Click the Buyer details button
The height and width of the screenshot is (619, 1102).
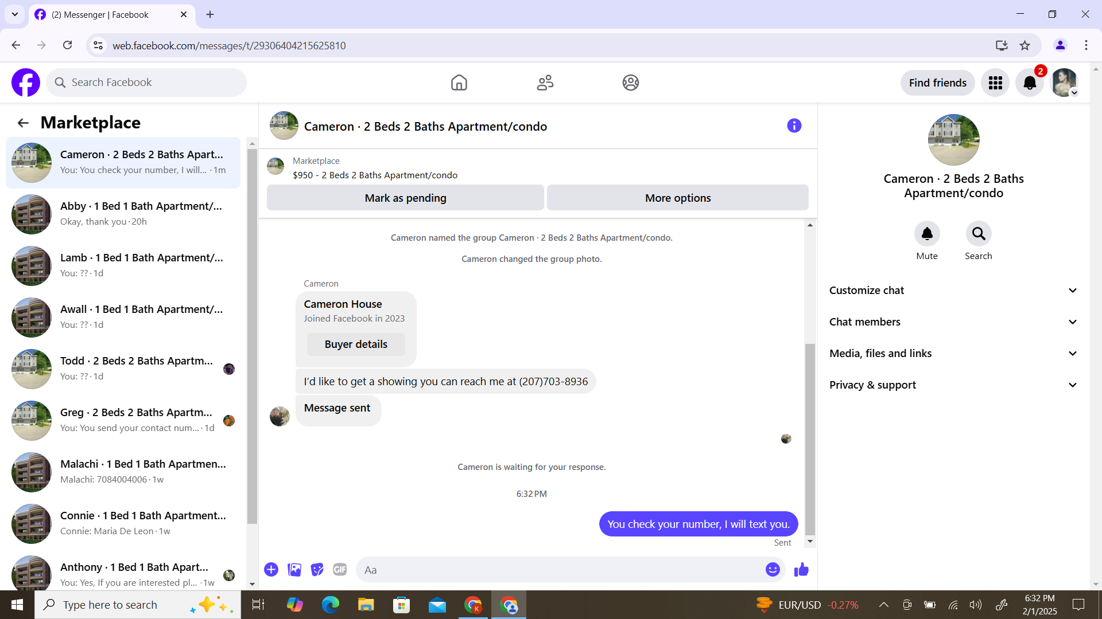(x=356, y=344)
